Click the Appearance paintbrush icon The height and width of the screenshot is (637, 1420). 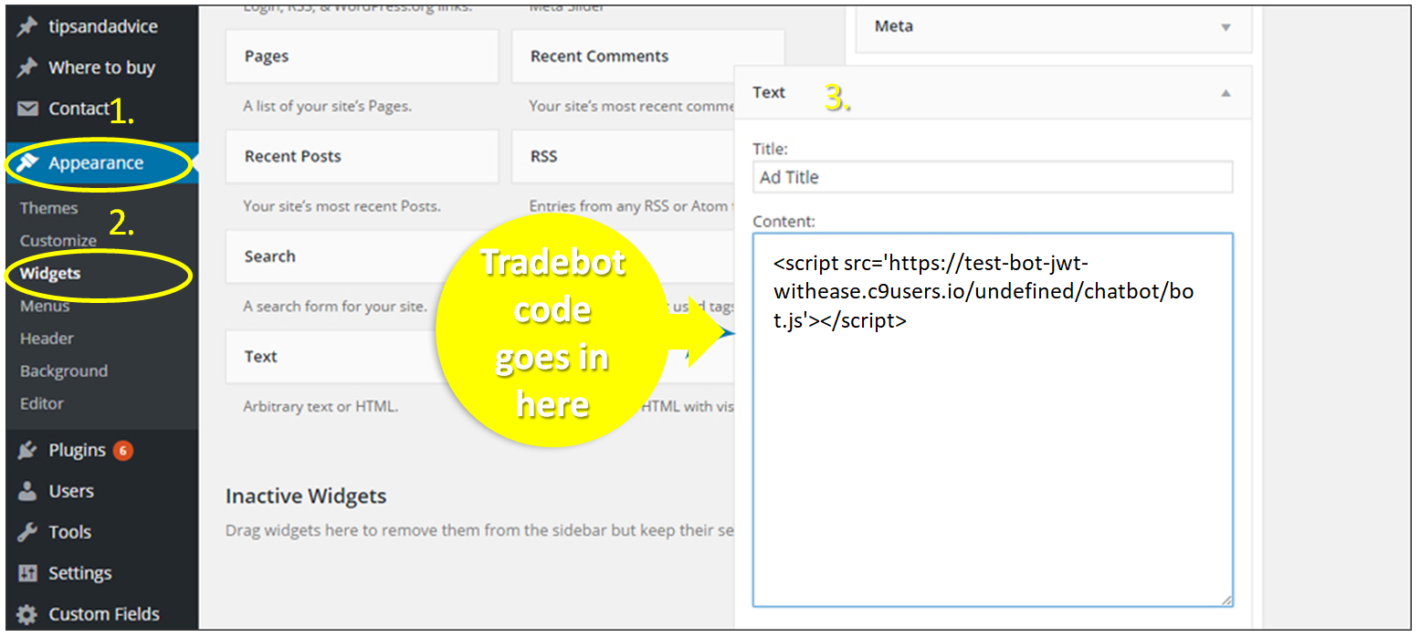click(27, 163)
